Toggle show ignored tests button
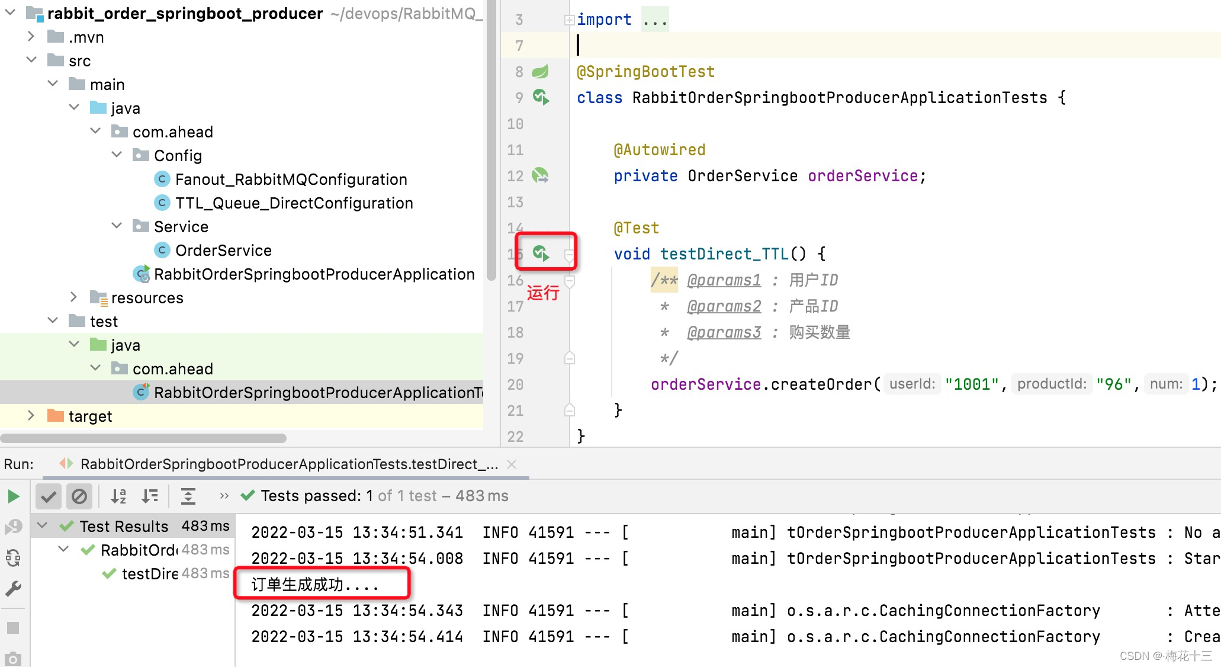 [x=79, y=496]
